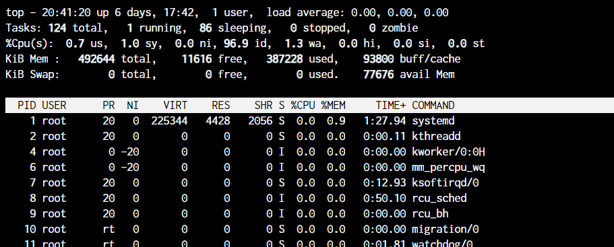The width and height of the screenshot is (614, 247).
Task: Click the %MEM column header
Action: (333, 106)
